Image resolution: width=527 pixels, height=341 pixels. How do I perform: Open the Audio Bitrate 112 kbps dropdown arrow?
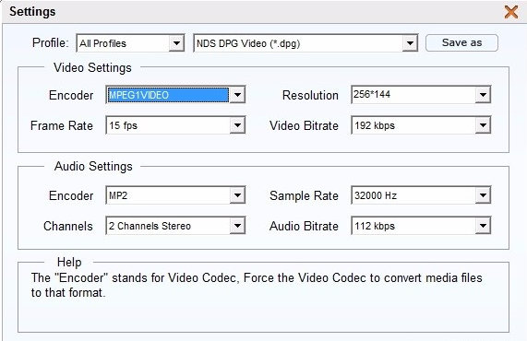pyautogui.click(x=483, y=226)
